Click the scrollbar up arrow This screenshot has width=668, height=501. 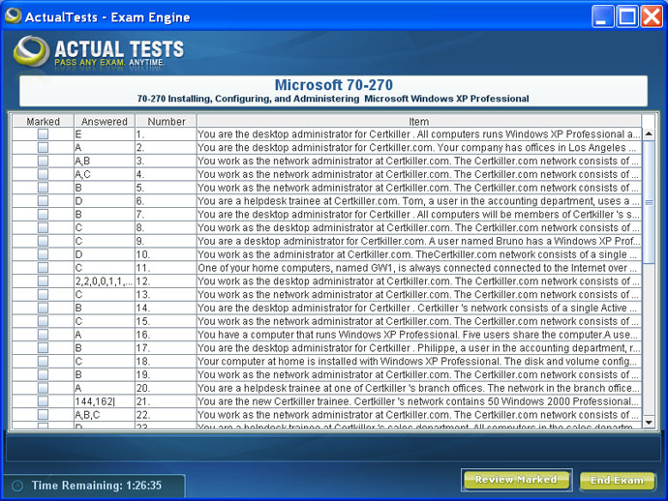pos(649,133)
